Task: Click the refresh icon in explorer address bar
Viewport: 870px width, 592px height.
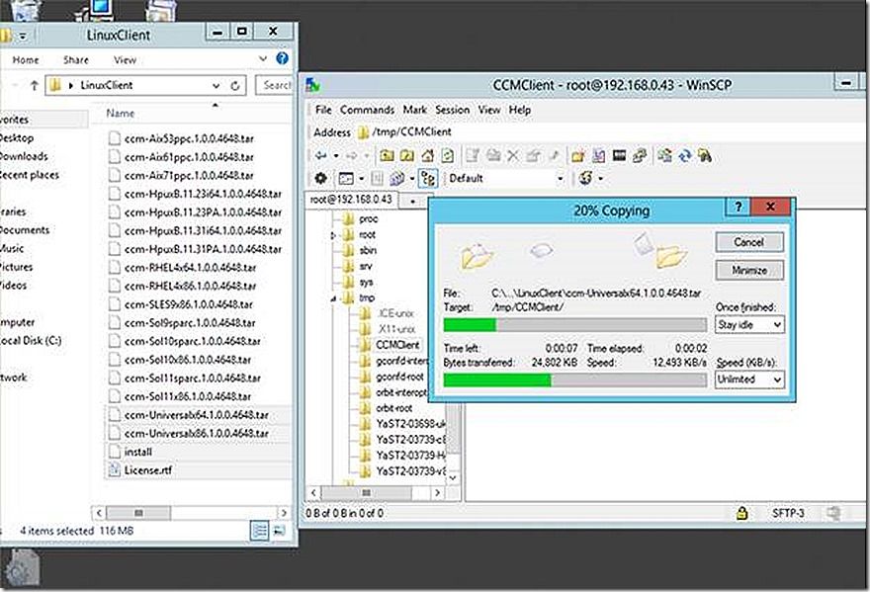Action: pyautogui.click(x=235, y=85)
